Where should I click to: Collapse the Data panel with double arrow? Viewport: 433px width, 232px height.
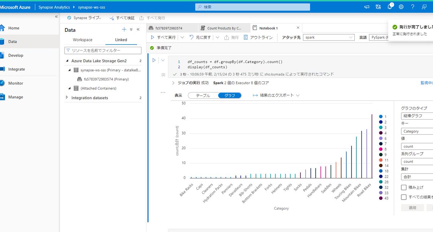(x=138, y=30)
